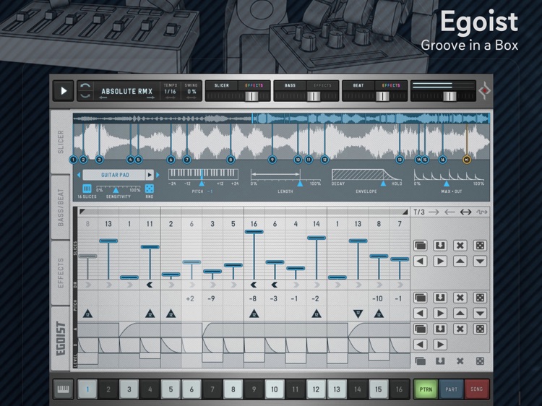Select next sample with right blue arrow
The image size is (542, 406).
point(158,175)
